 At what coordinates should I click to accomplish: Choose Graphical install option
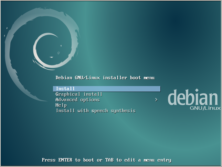pyautogui.click(x=79, y=94)
